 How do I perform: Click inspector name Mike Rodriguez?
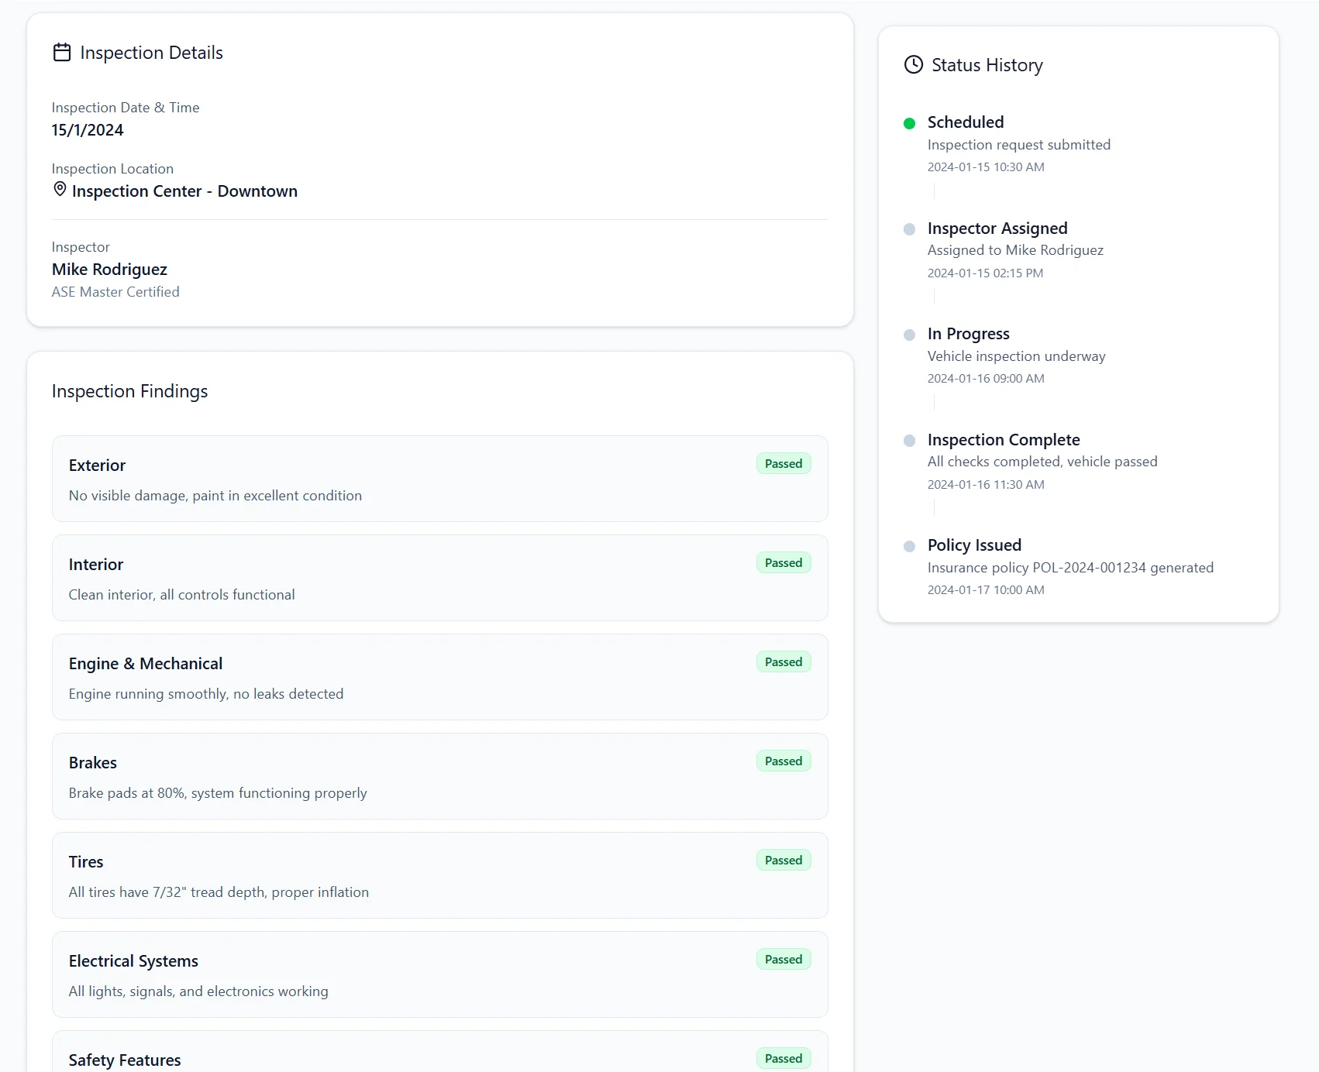coord(109,270)
